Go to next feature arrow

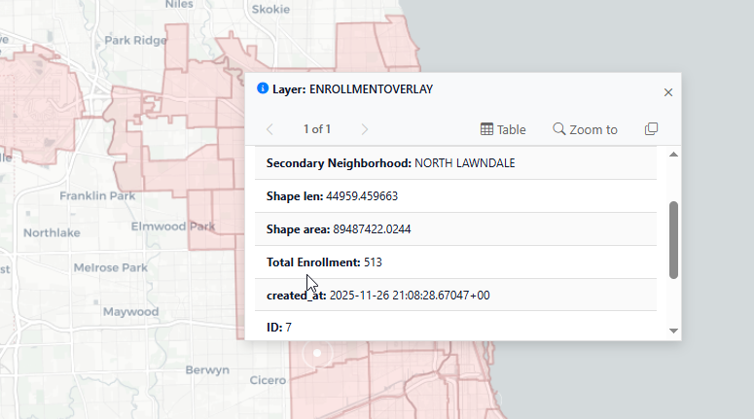tap(365, 129)
